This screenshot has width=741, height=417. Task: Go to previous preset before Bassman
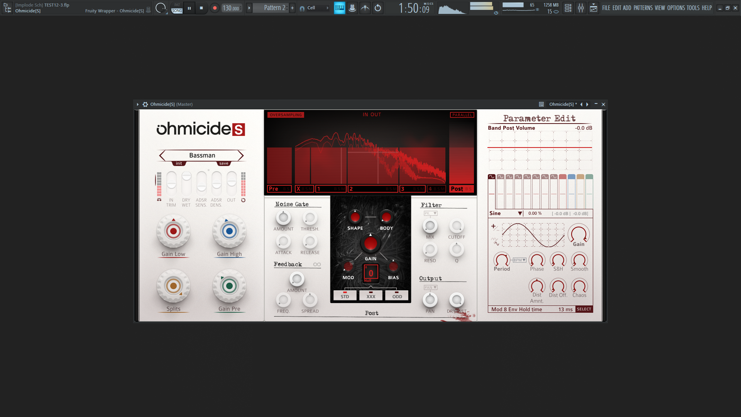162,155
